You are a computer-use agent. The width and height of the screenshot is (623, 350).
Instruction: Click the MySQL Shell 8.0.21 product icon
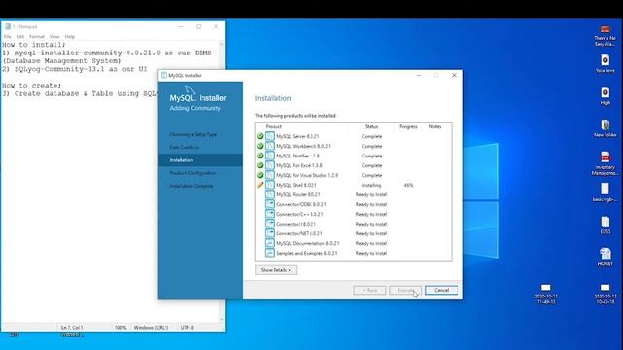pyautogui.click(x=270, y=185)
